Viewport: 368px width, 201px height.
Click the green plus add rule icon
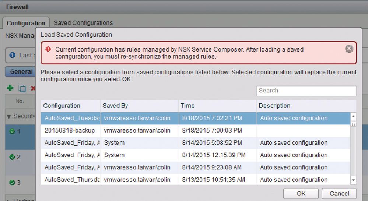point(10,88)
